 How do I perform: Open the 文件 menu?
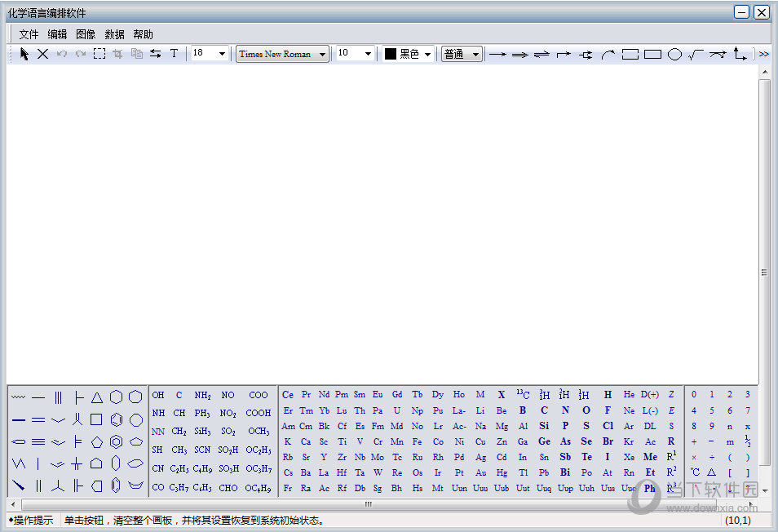29,34
